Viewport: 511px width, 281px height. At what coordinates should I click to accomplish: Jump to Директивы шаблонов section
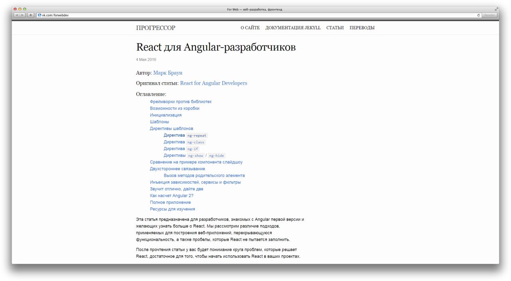pyautogui.click(x=172, y=129)
